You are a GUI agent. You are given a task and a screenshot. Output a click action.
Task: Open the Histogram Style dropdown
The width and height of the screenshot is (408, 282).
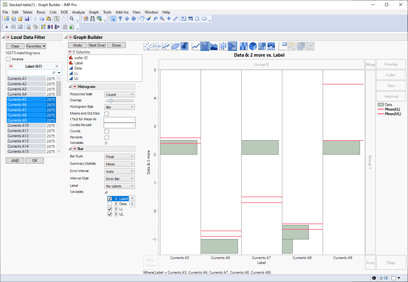[120, 107]
